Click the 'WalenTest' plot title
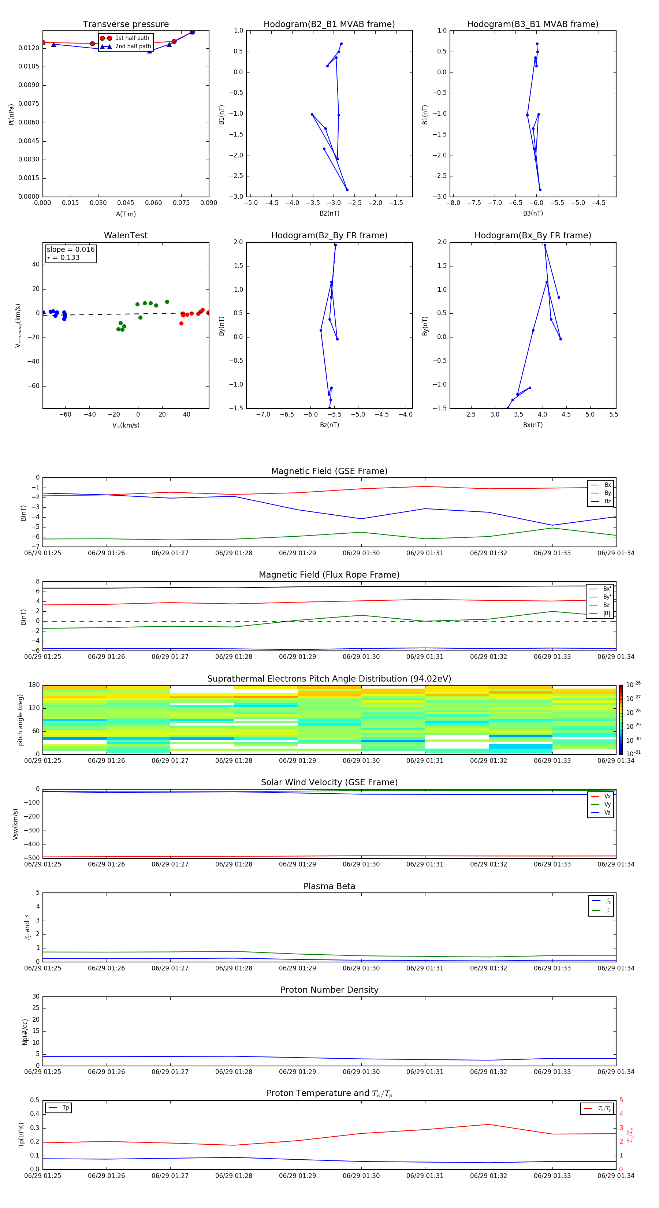659x1208 pixels. pos(126,235)
